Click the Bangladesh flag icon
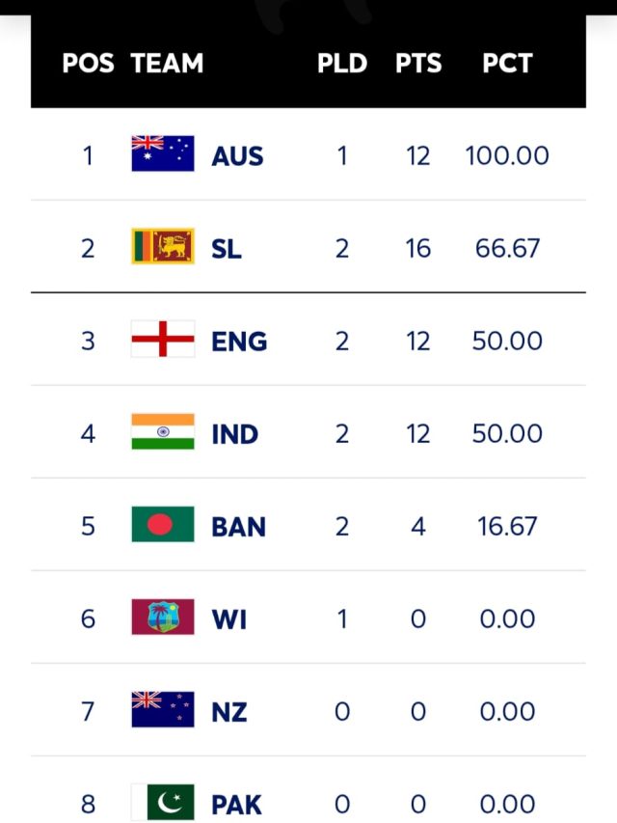 [x=163, y=524]
